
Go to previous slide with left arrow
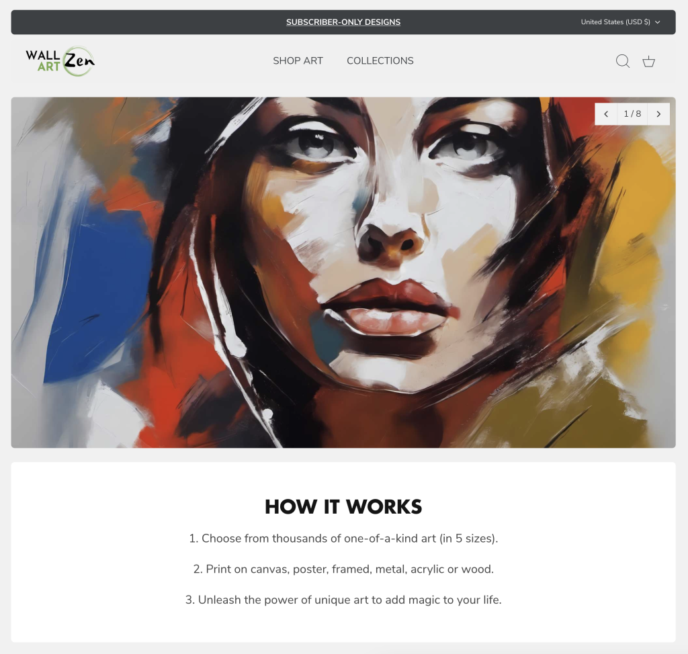[606, 114]
